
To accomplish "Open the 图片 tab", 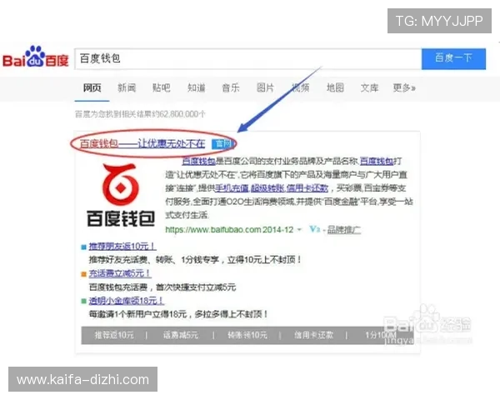I will point(265,87).
